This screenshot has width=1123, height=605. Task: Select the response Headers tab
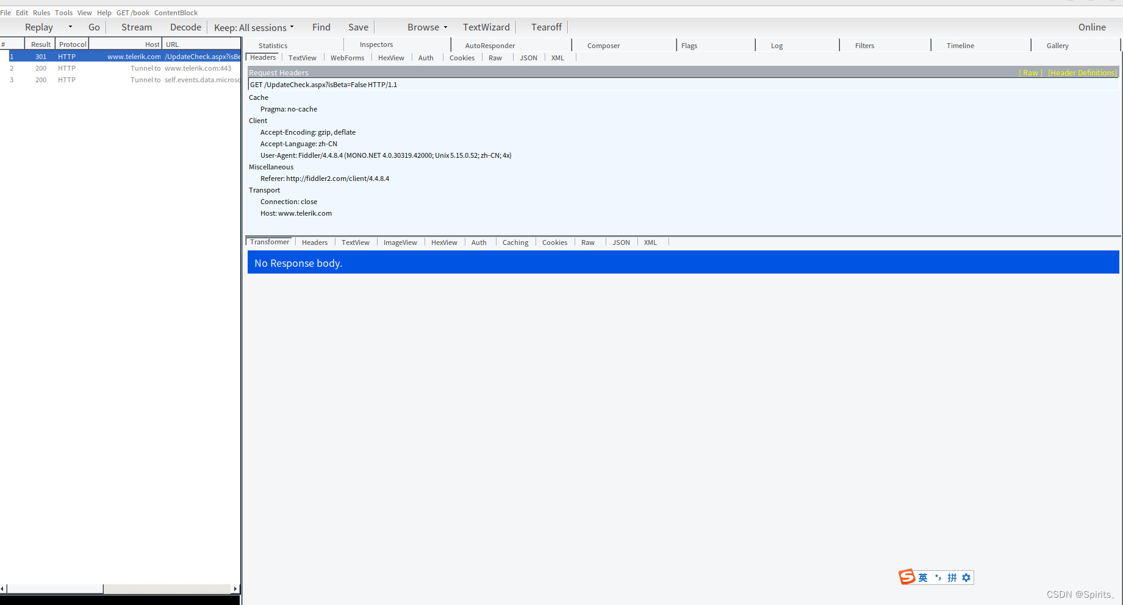pos(315,242)
